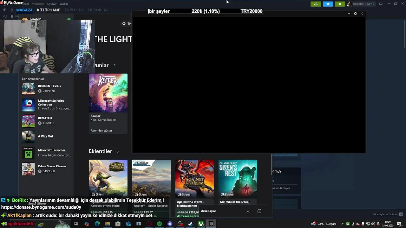Click the donate.bynogame.com/sude0y link
This screenshot has height=228, width=406.
[41, 207]
